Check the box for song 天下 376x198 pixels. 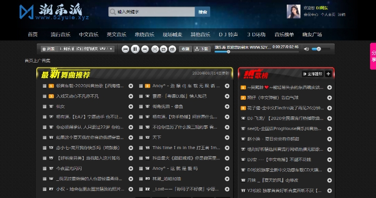coord(141,138)
